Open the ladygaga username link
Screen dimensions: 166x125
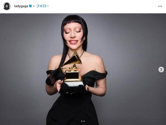click(x=21, y=6)
